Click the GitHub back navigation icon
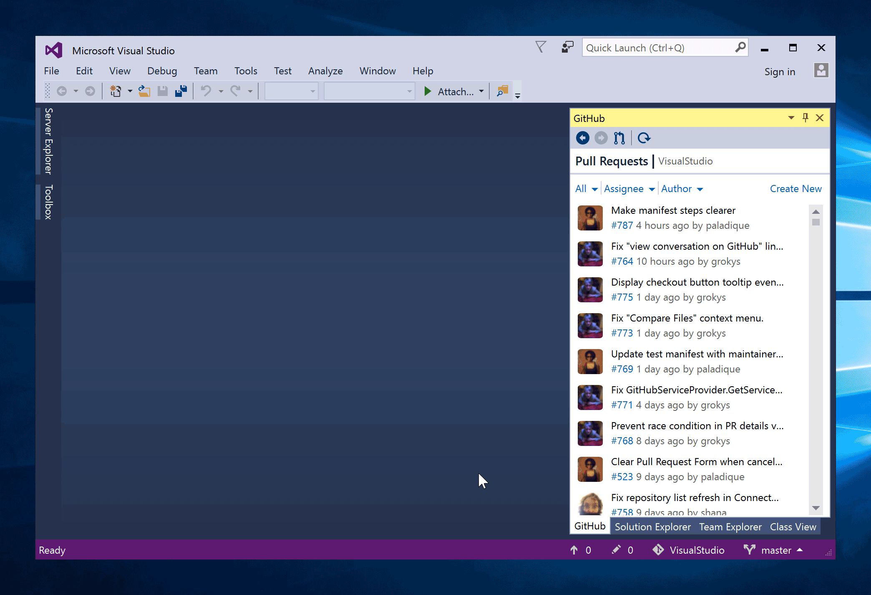 point(582,138)
